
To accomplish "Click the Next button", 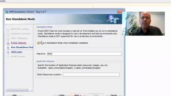I will [x=78, y=95].
